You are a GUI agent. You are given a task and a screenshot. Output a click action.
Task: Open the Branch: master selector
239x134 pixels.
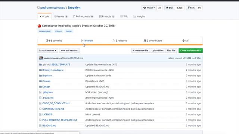[47, 51]
